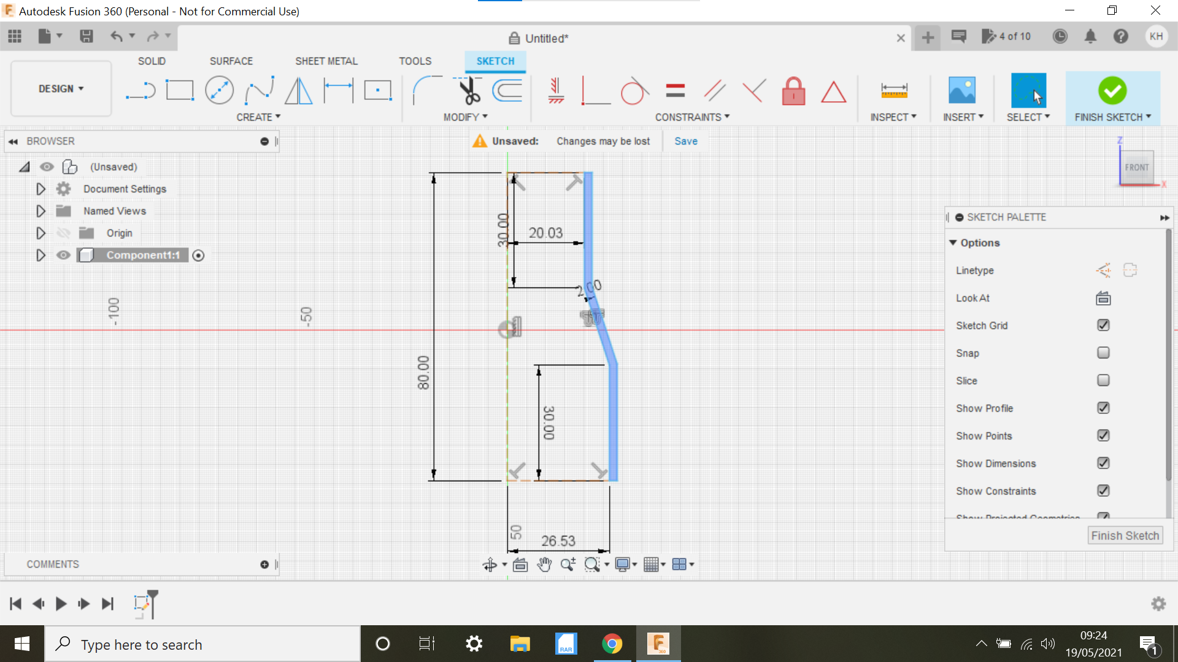Switch to the SOLID ribbon tab
Screen dimensions: 1178x662
(x=152, y=61)
